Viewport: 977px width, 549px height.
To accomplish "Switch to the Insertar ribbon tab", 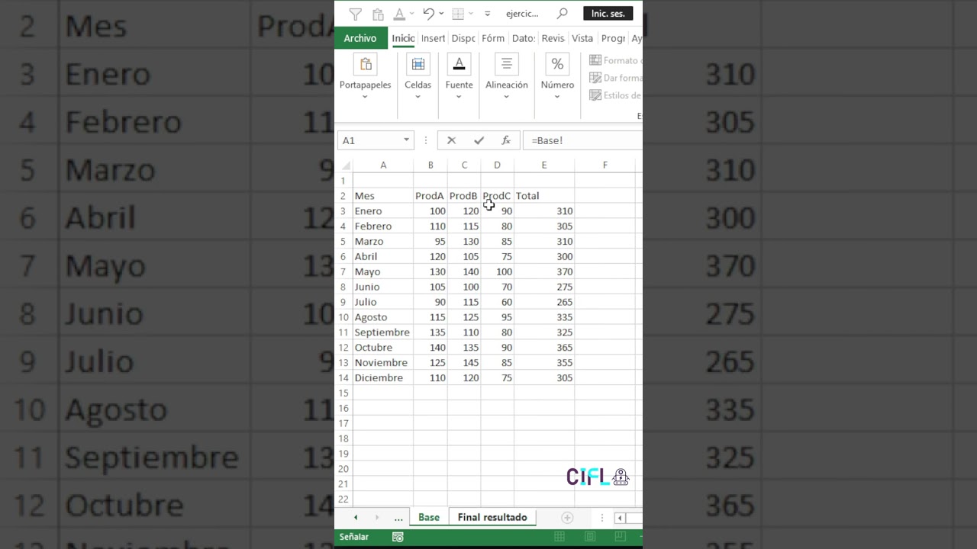I will (x=433, y=38).
